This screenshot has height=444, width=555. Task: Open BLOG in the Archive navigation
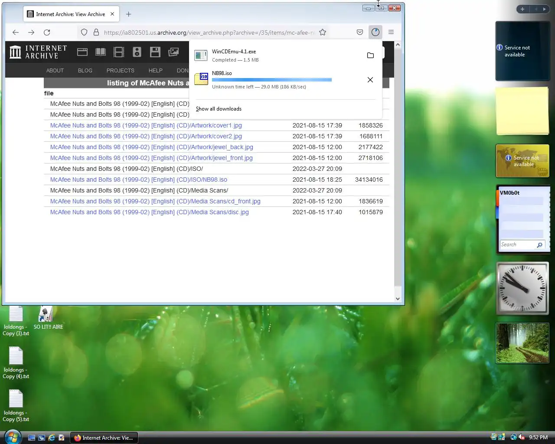coord(85,70)
